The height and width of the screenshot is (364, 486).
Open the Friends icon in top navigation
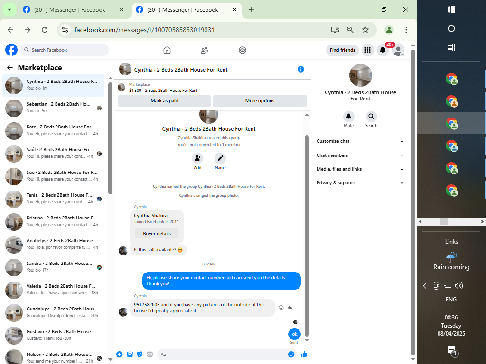point(205,50)
